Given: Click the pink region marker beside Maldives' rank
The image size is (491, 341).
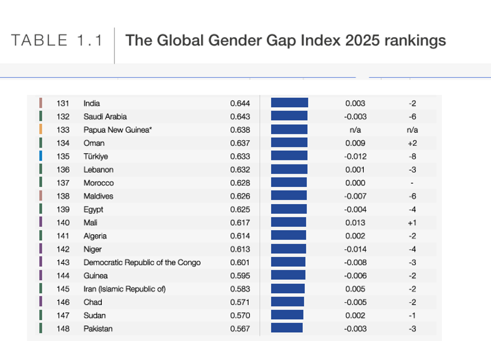Looking at the screenshot, I should tap(41, 196).
